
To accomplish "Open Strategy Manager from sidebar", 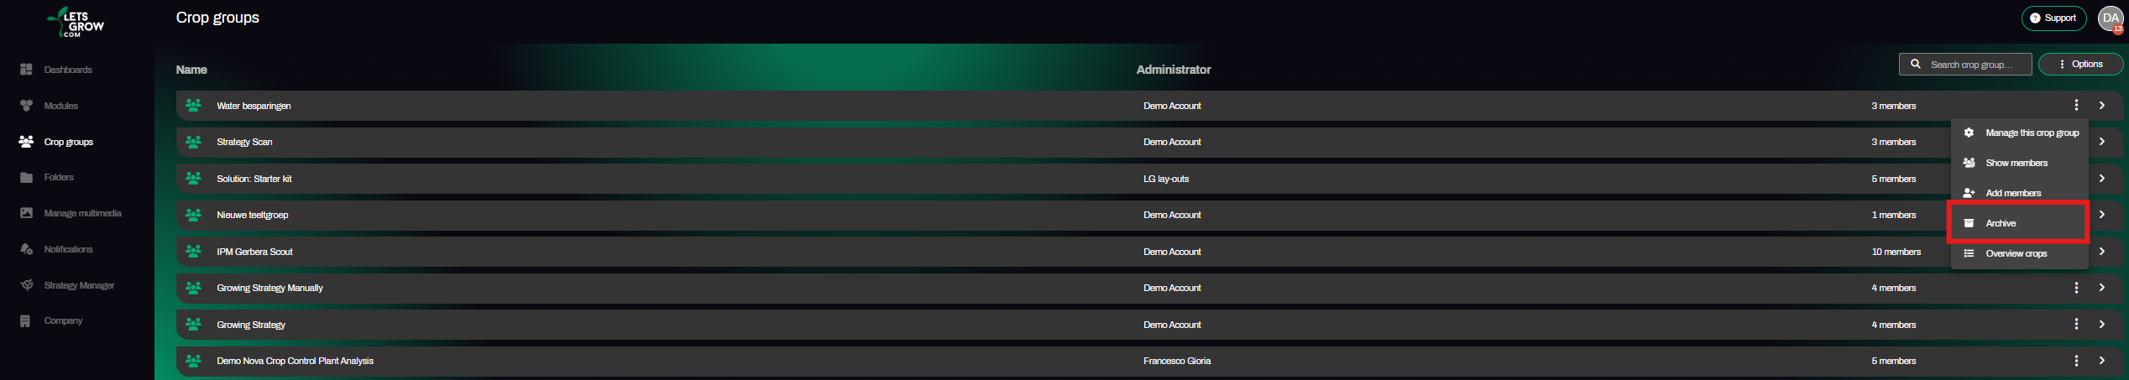I will [67, 285].
